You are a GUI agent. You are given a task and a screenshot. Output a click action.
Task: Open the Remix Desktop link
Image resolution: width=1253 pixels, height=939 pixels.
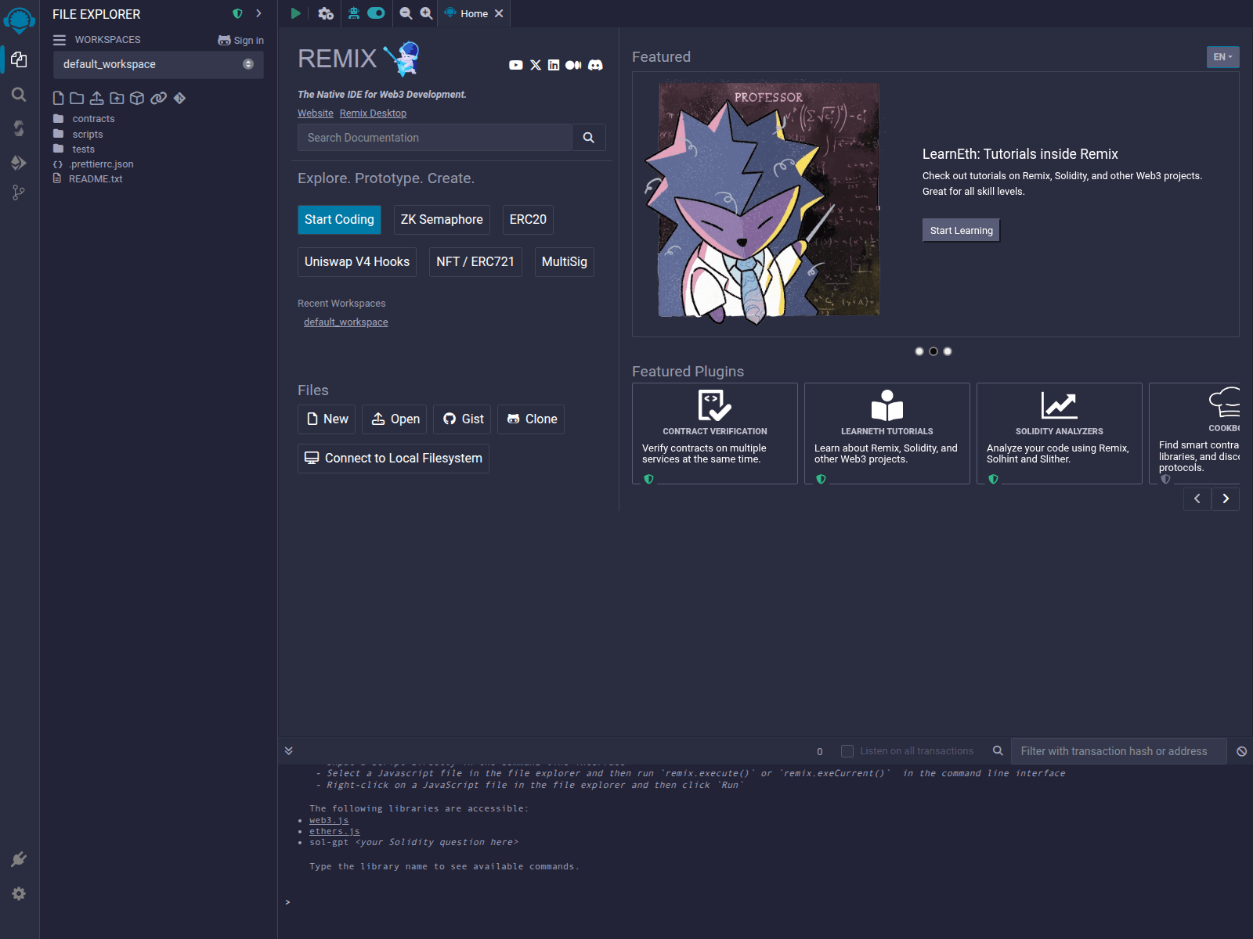point(373,113)
